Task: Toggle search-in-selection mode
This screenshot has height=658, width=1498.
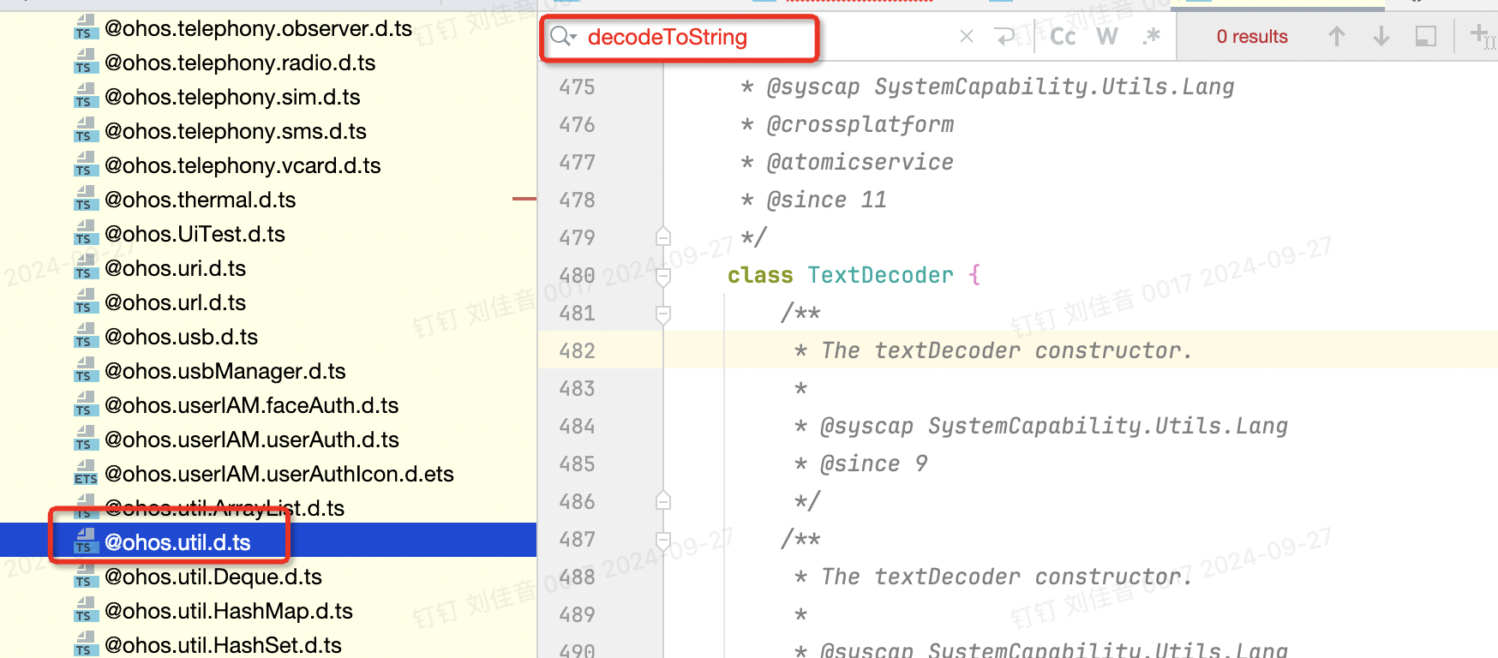Action: (1427, 36)
